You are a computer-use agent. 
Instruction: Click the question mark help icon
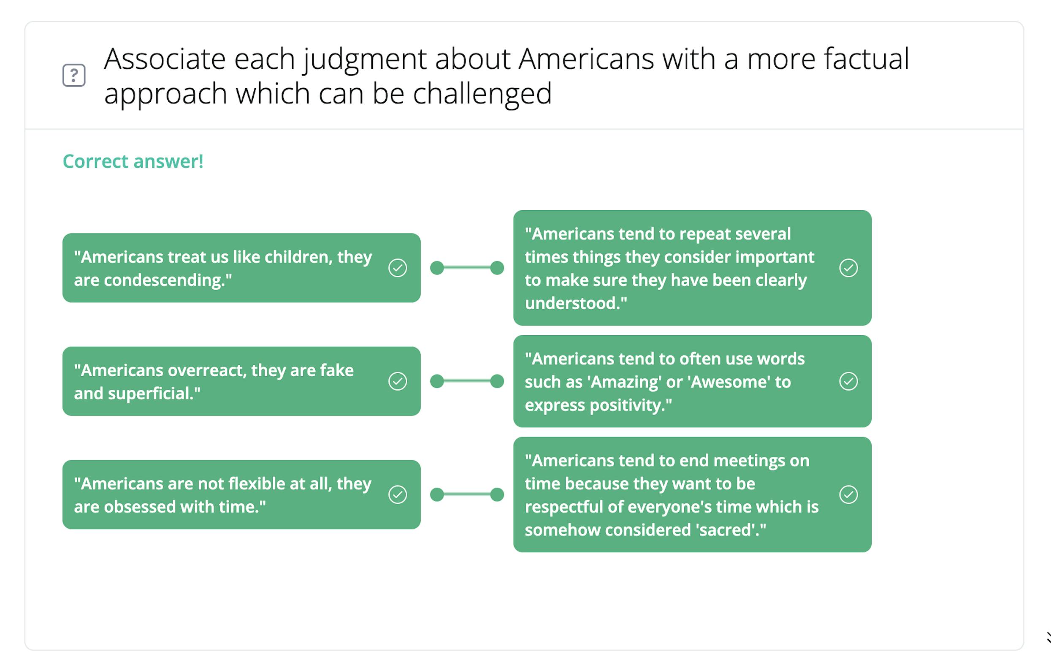74,76
